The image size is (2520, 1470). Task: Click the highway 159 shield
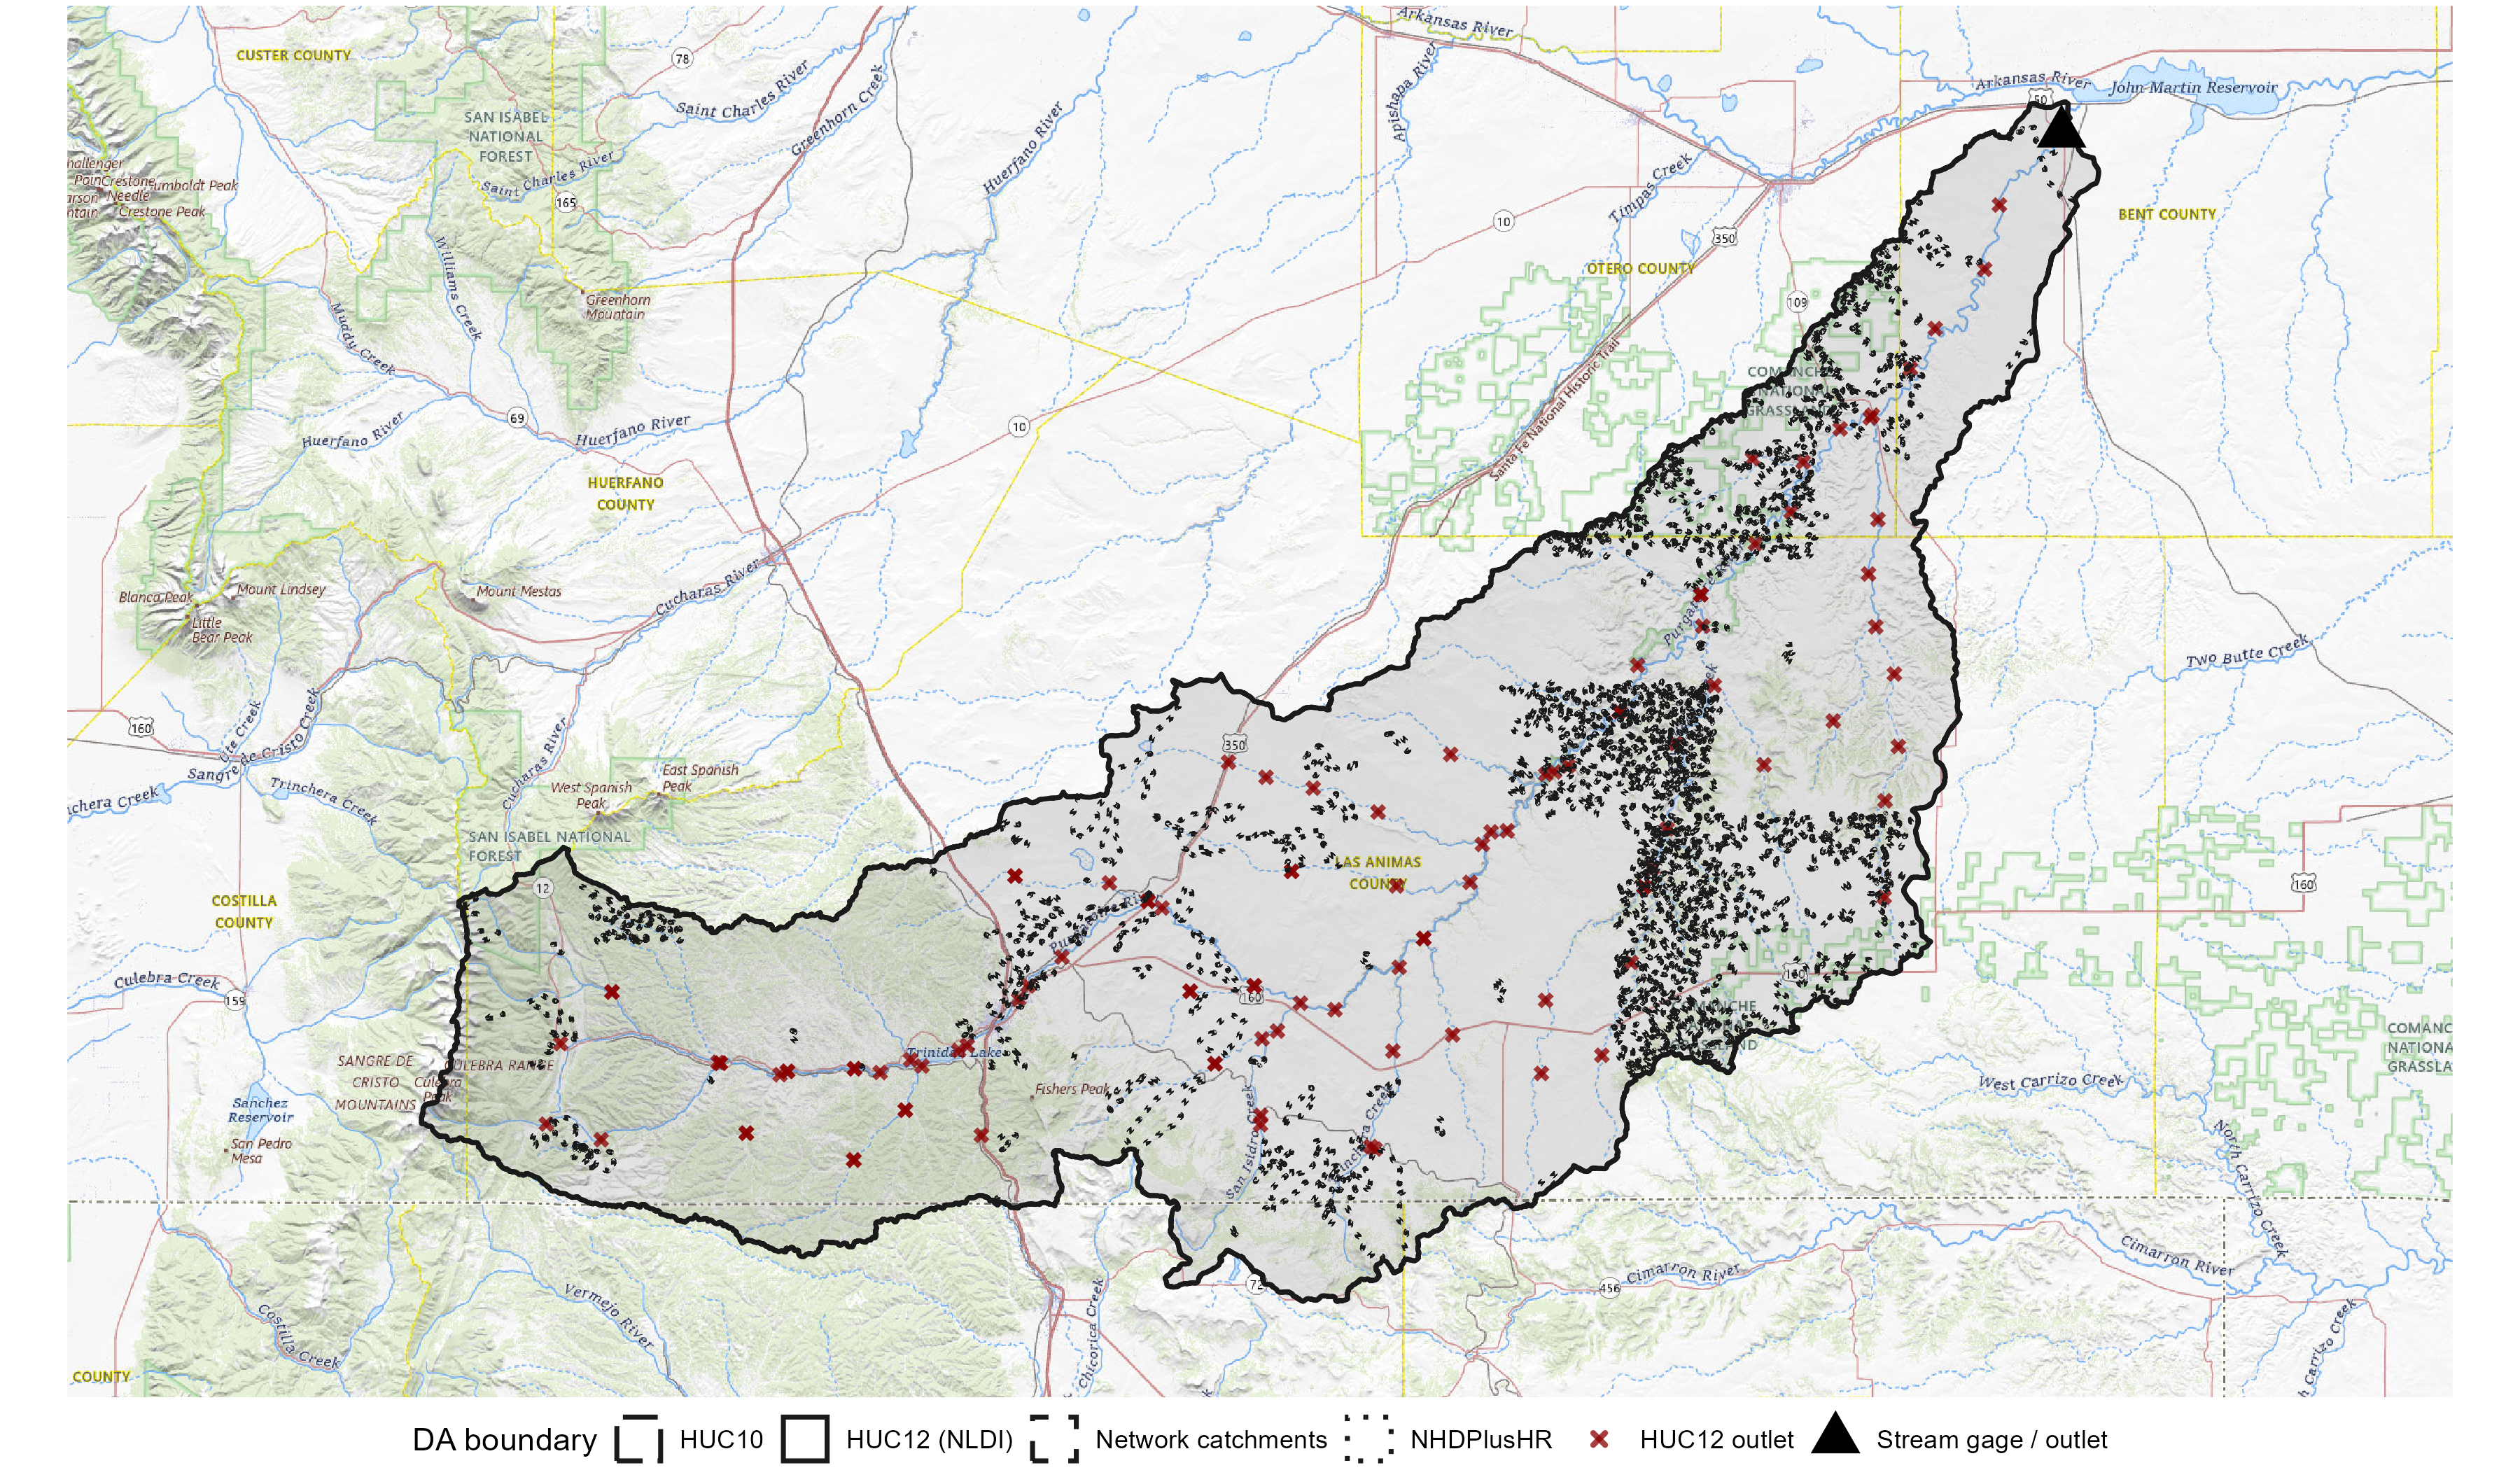(234, 1000)
